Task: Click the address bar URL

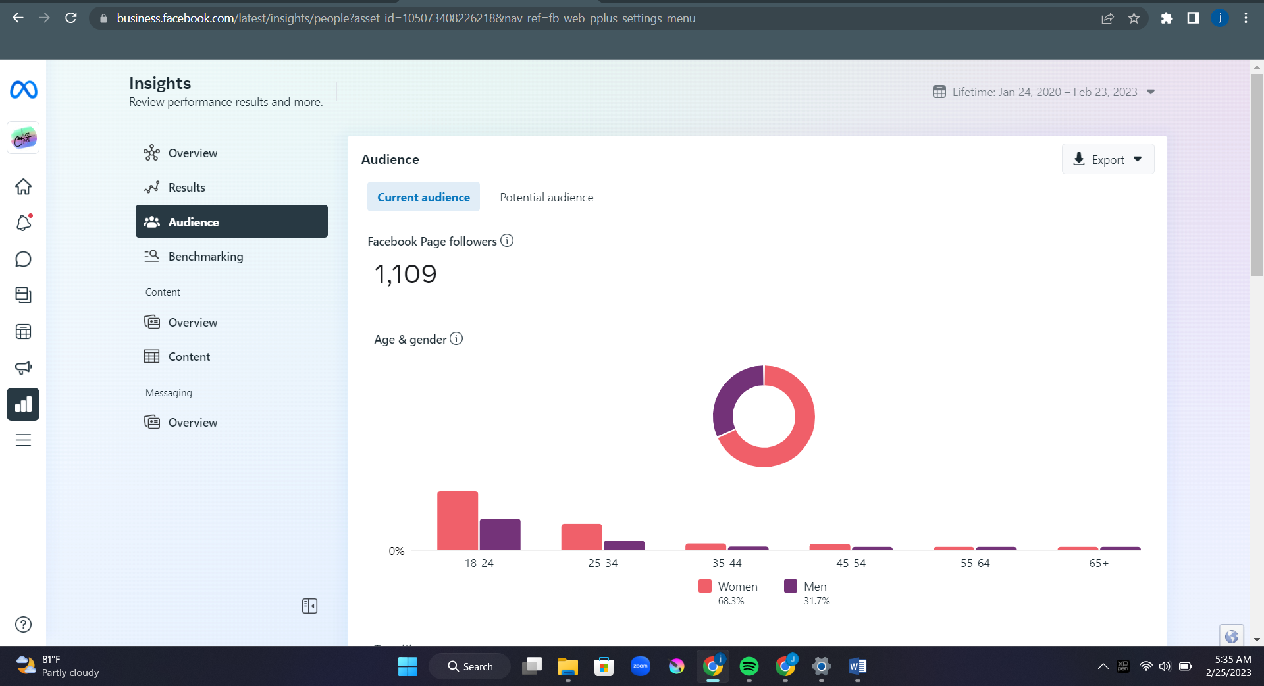Action: (x=406, y=18)
